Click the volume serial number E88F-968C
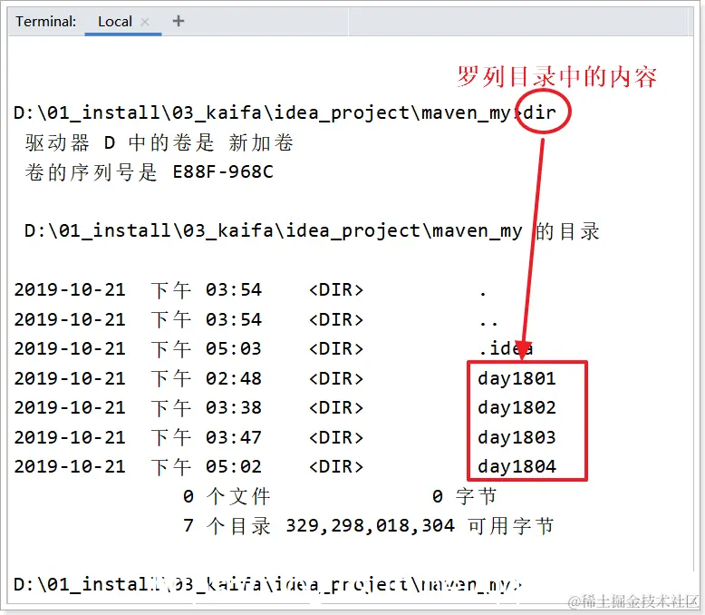The width and height of the screenshot is (705, 615). (223, 172)
